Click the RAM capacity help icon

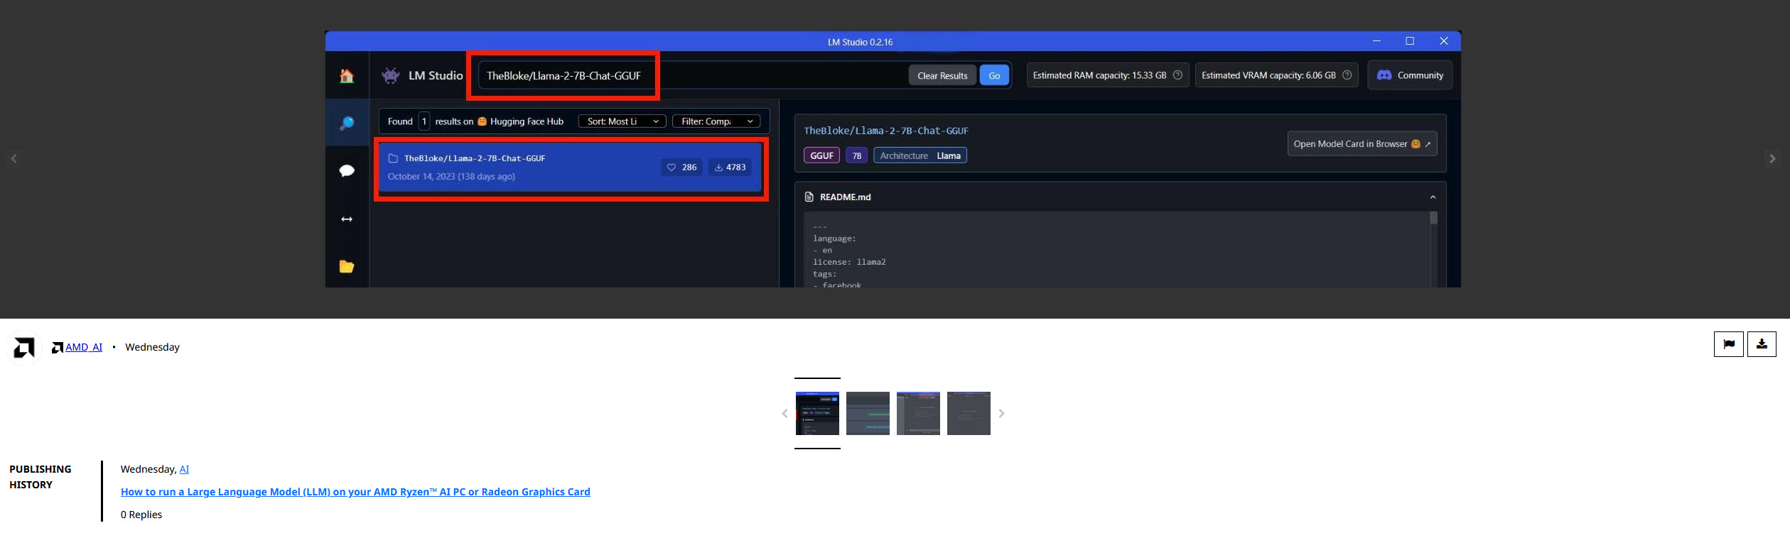[1177, 75]
